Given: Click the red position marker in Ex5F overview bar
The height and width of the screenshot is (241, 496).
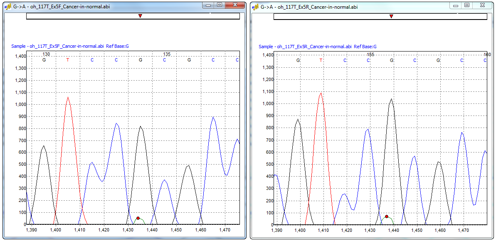Looking at the screenshot, I should [140, 16].
